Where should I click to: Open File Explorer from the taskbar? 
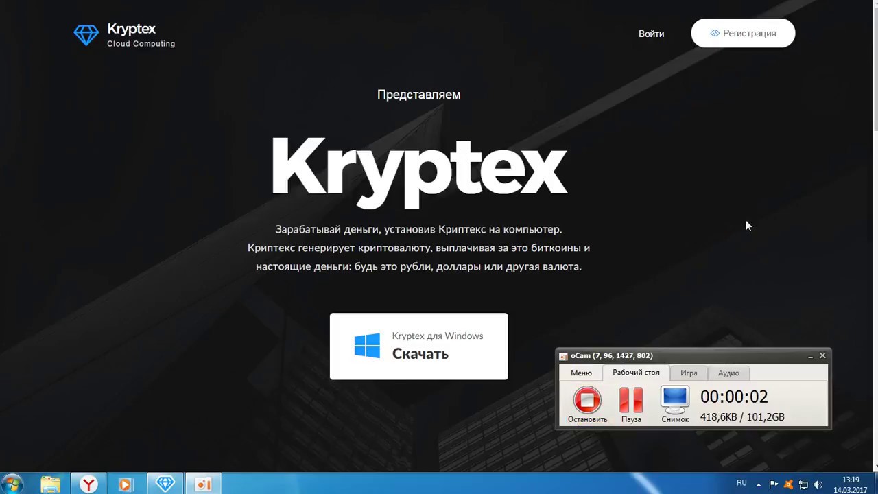tap(50, 484)
